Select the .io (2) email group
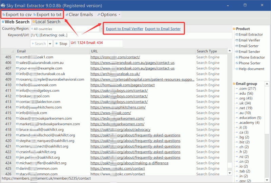The height and width of the screenshot is (183, 271). [243, 166]
